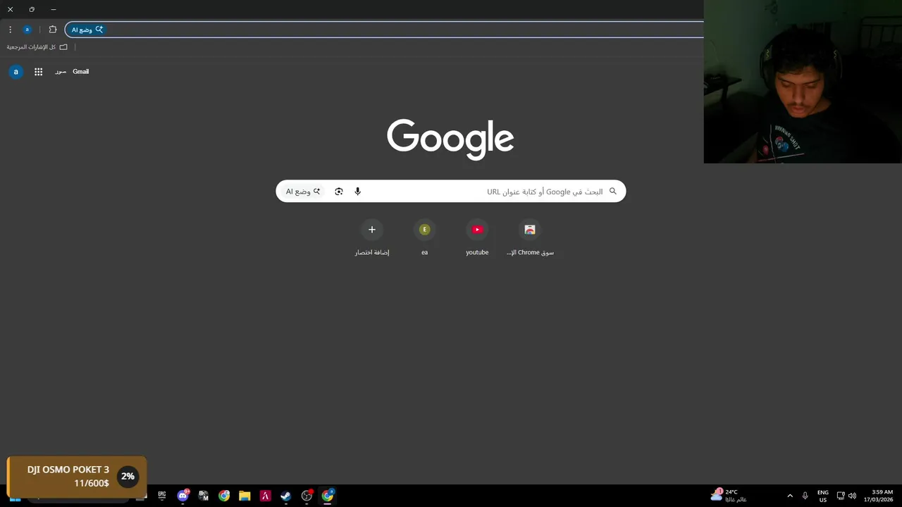The width and height of the screenshot is (902, 507).
Task: Click the Google logo
Action: coord(450,139)
